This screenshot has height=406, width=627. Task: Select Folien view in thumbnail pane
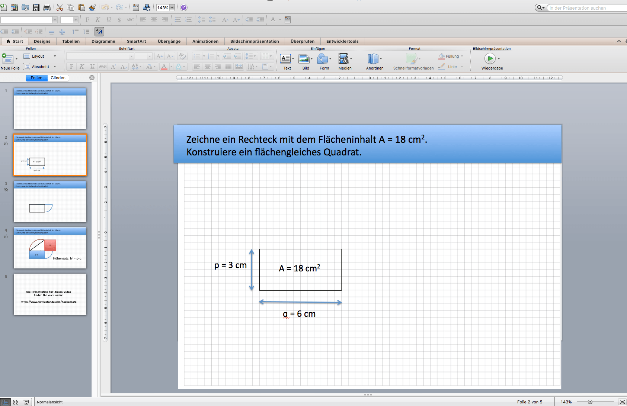[36, 78]
